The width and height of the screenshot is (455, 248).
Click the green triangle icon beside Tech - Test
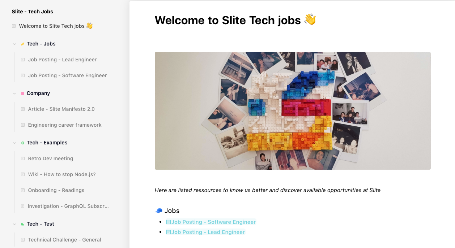click(x=23, y=224)
